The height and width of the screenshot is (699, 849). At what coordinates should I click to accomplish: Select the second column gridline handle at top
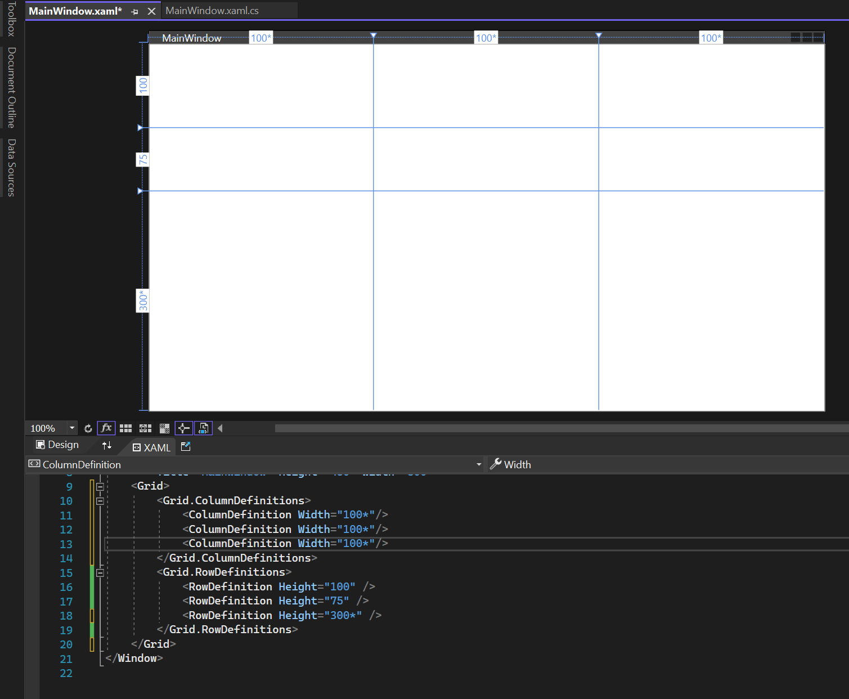[599, 35]
